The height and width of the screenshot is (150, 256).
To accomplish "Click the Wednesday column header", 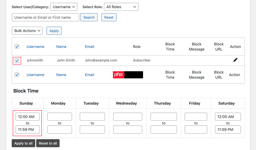I will [126, 103].
